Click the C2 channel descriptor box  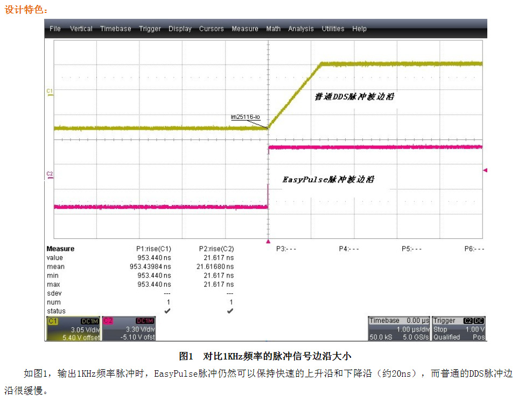pos(128,329)
